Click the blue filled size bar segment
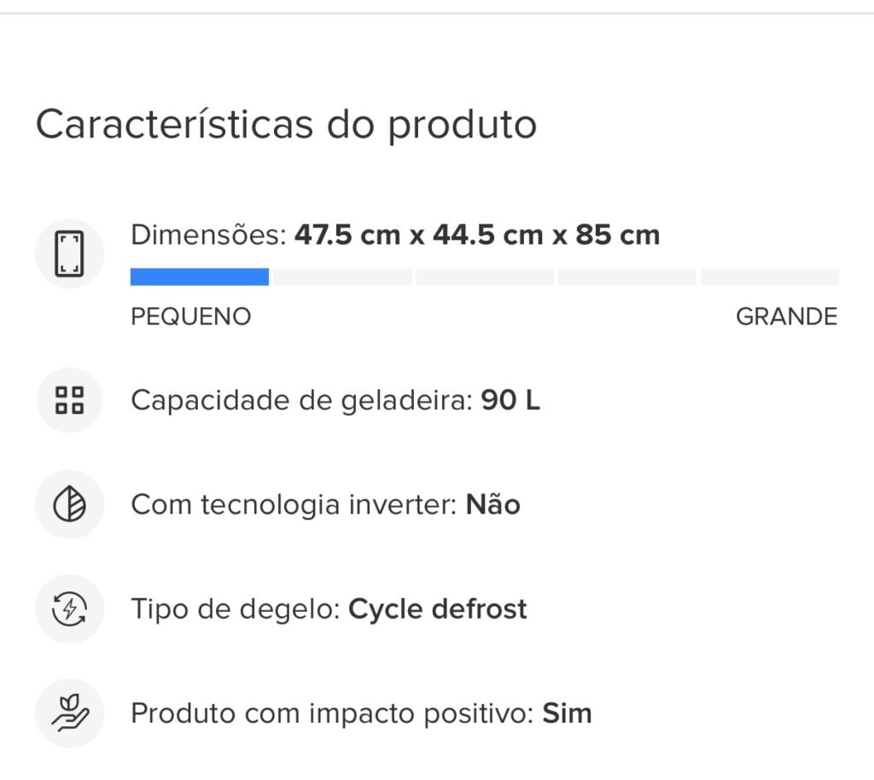This screenshot has width=874, height=780. point(200,276)
